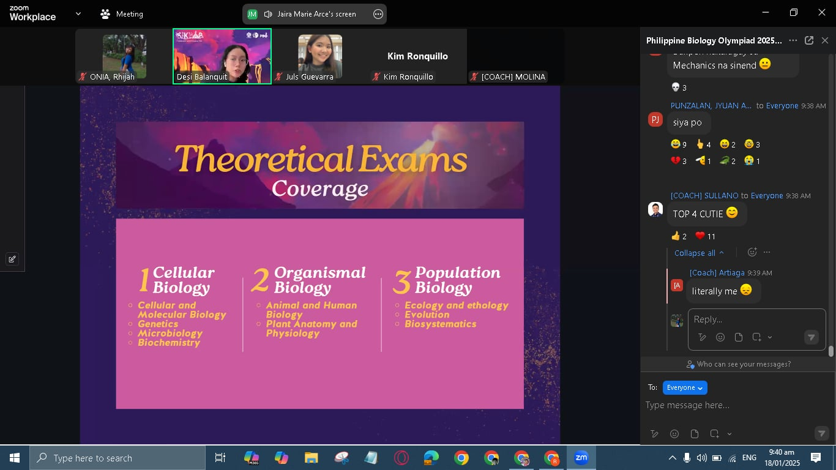Attach a file in reply box
The height and width of the screenshot is (470, 836).
(739, 337)
